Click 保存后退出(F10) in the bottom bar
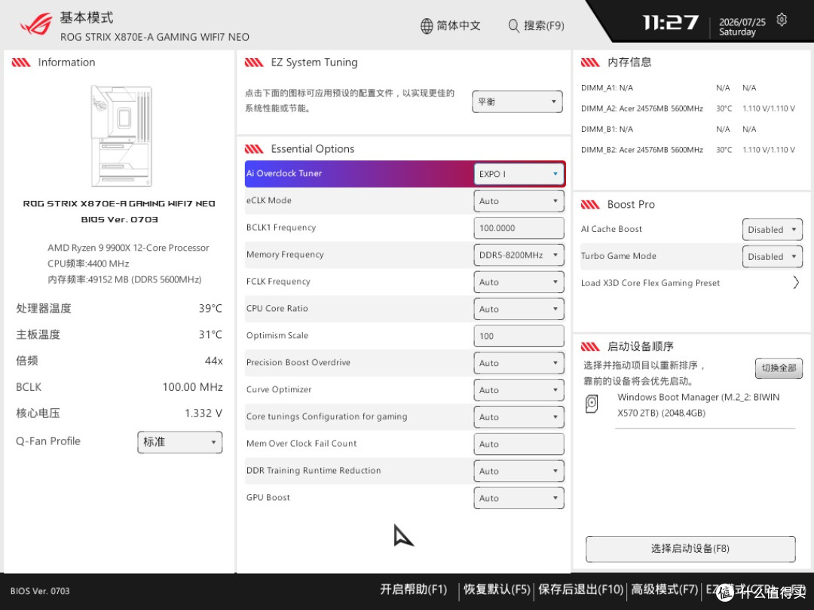Image resolution: width=814 pixels, height=610 pixels. [580, 590]
